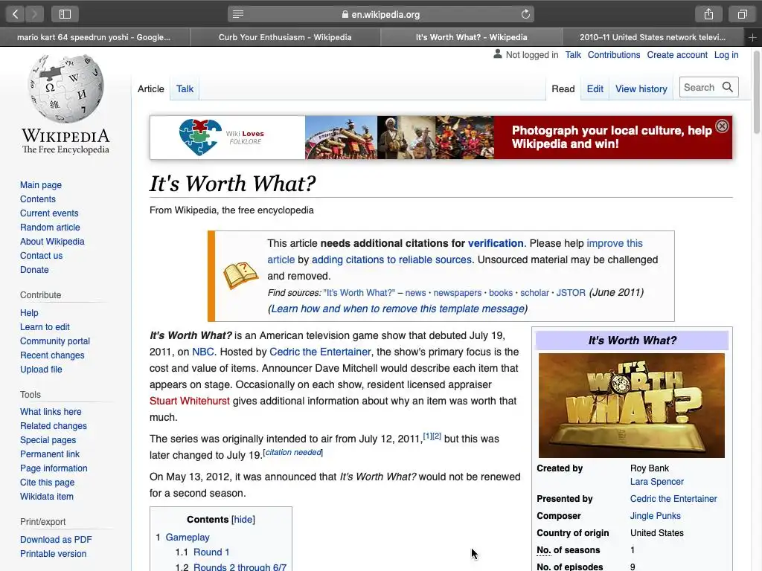
Task: Click the Safari forward arrow button
Action: [x=34, y=14]
